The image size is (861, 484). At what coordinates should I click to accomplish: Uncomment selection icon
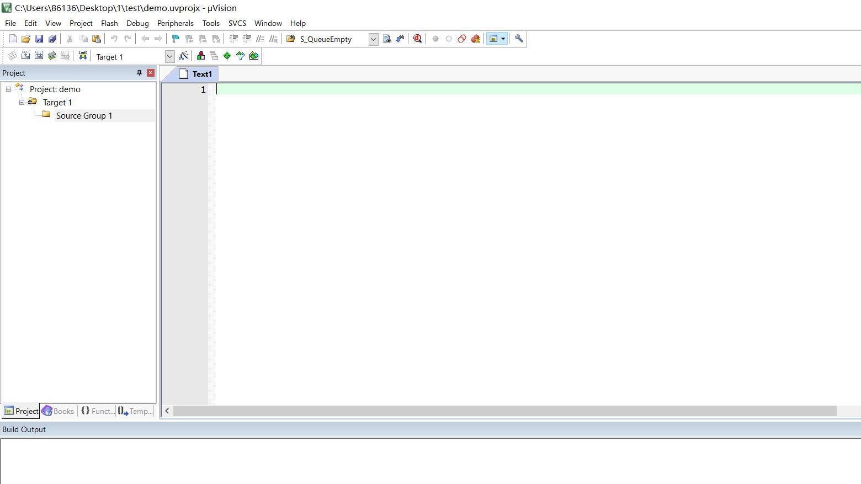(x=273, y=39)
